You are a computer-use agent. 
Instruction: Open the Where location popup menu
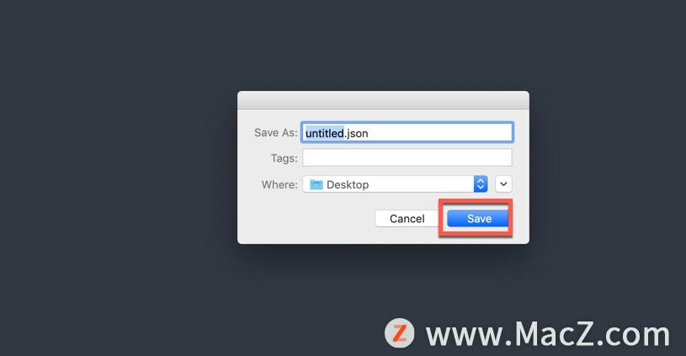[x=395, y=184]
